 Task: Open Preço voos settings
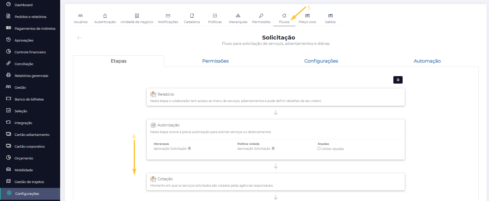pyautogui.click(x=307, y=18)
